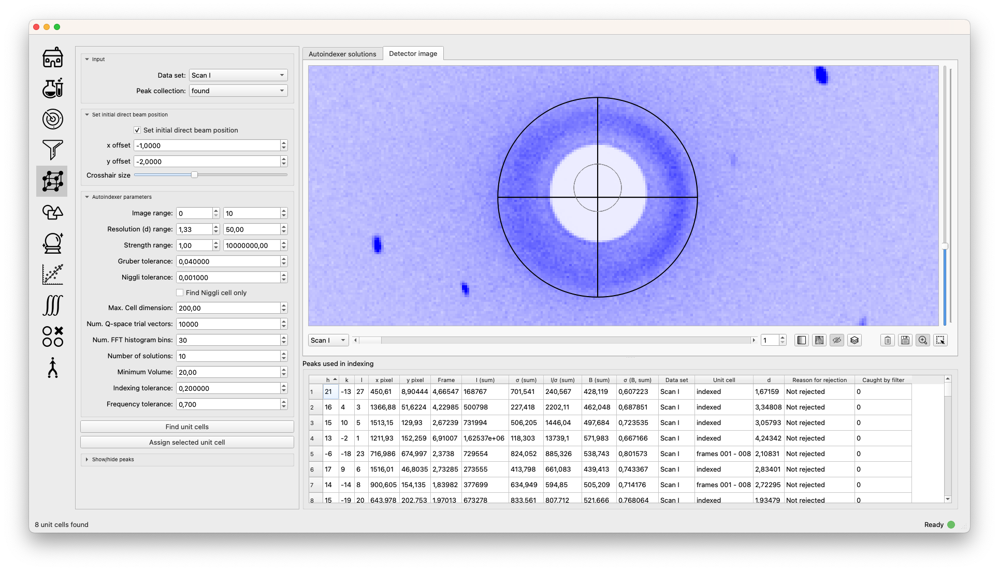Open the experiment flask icon in the sidebar
Viewport: 999px width, 571px height.
52,88
